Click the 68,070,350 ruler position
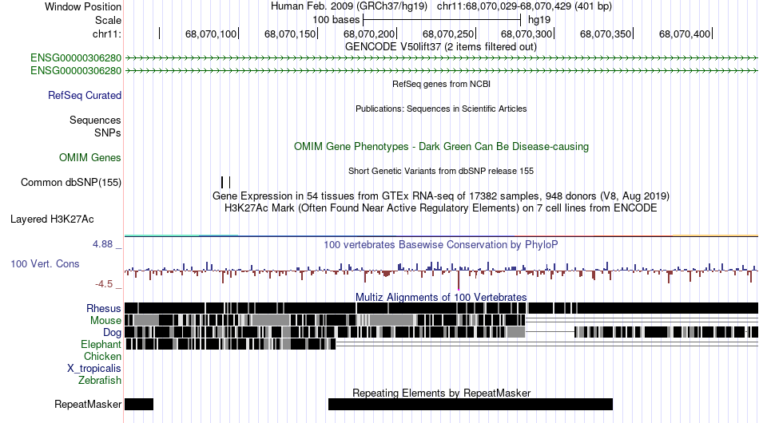The height and width of the screenshot is (423, 759). coord(606,34)
